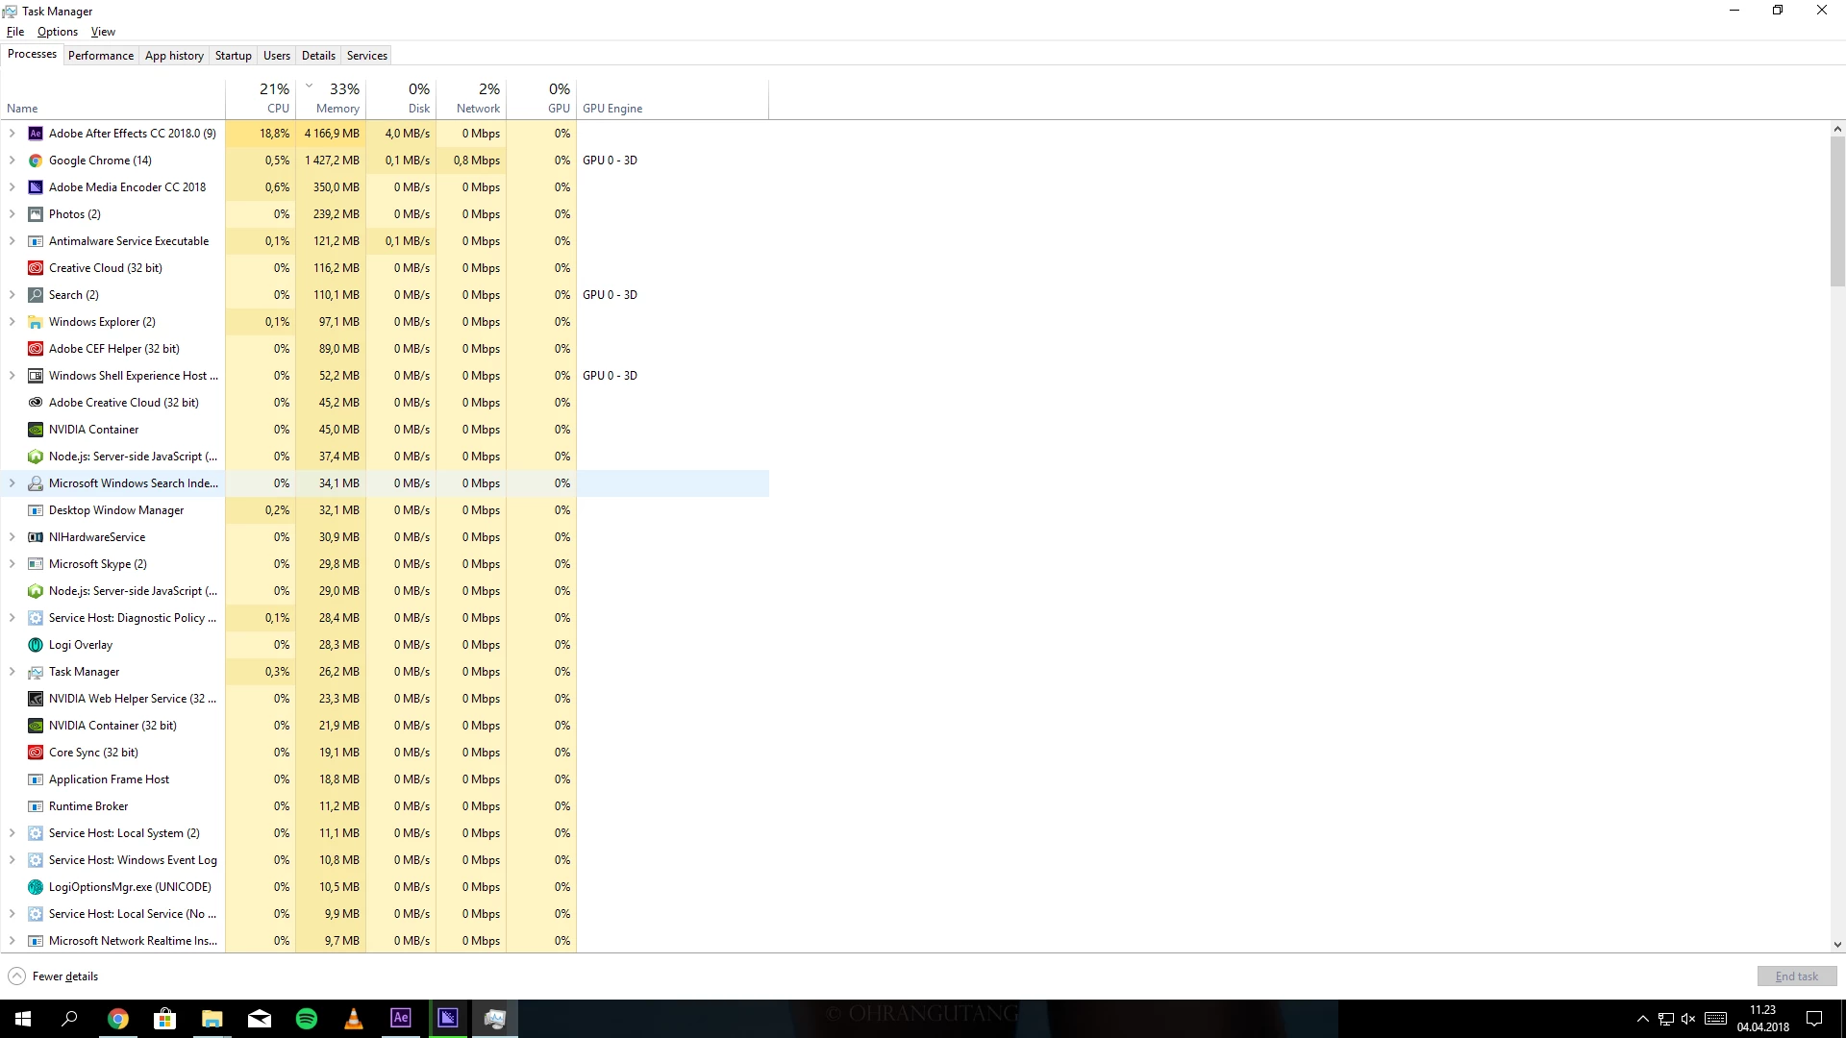Click the Logi Overlay process icon

36,645
